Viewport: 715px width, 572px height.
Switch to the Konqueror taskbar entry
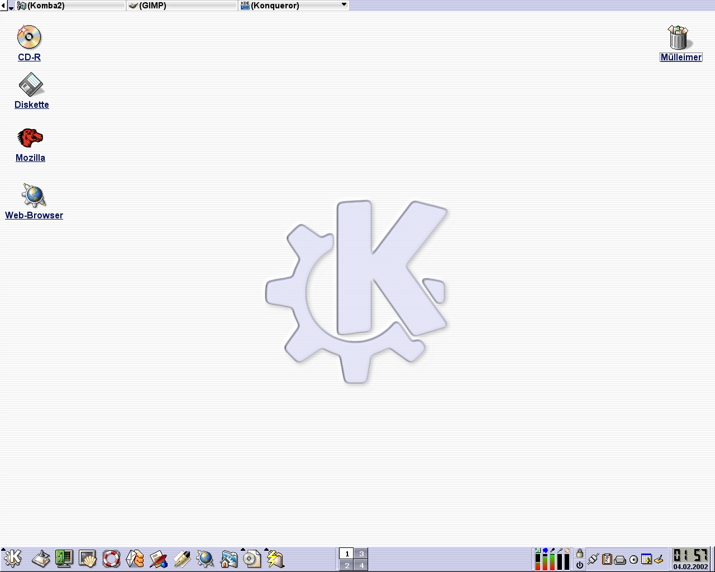pos(294,6)
